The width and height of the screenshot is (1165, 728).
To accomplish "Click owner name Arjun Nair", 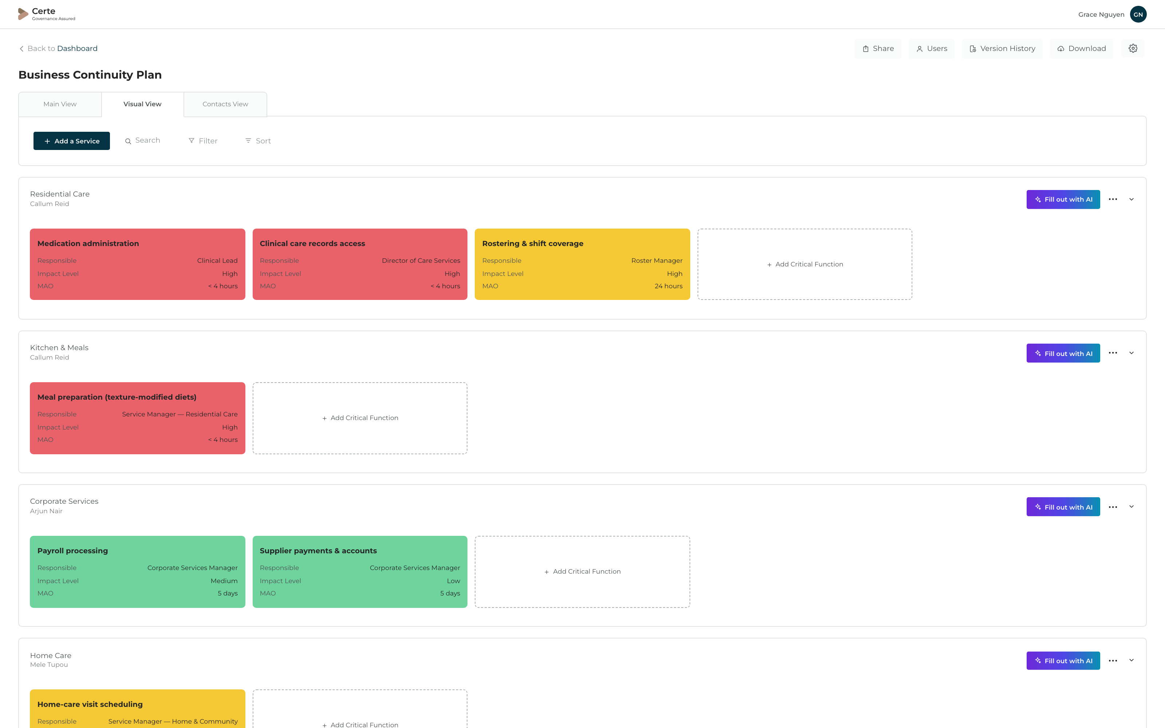I will tap(46, 511).
